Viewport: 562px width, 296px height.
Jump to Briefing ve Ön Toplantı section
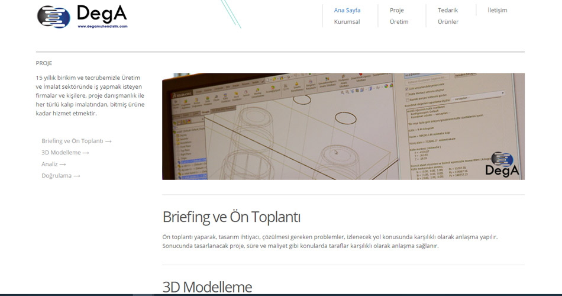[x=76, y=141]
